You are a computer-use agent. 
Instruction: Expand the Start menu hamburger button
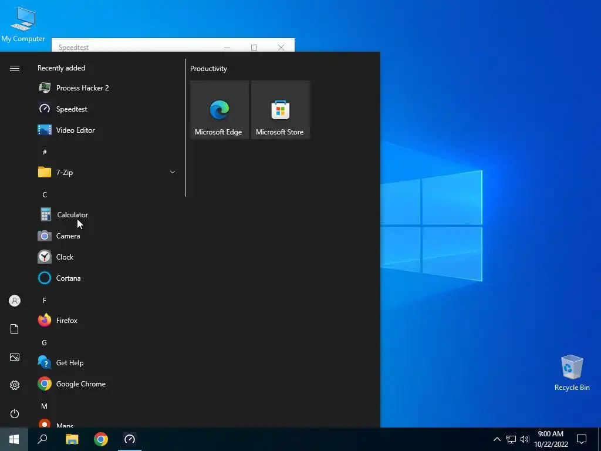(x=15, y=68)
